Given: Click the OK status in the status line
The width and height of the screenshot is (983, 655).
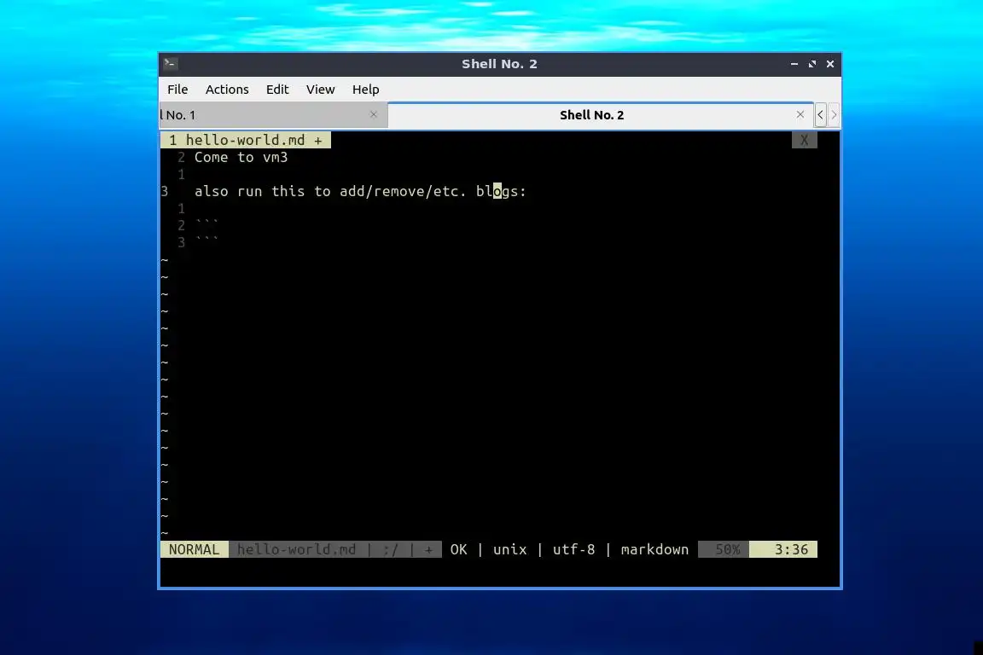Looking at the screenshot, I should point(458,550).
